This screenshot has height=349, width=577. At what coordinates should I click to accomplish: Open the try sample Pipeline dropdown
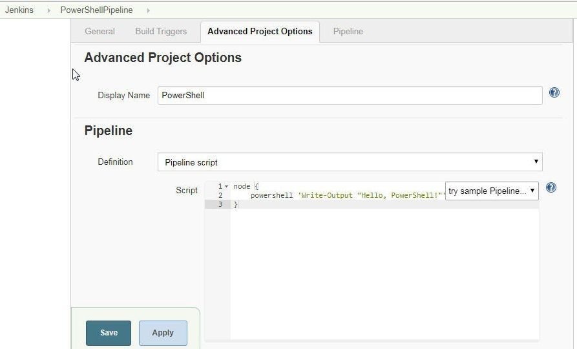(x=492, y=191)
